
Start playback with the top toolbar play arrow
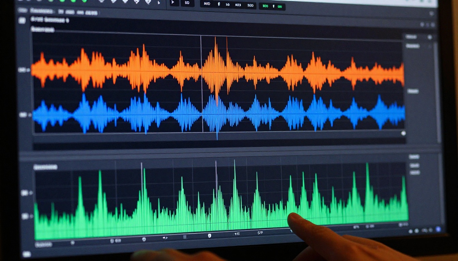pyautogui.click(x=173, y=2)
